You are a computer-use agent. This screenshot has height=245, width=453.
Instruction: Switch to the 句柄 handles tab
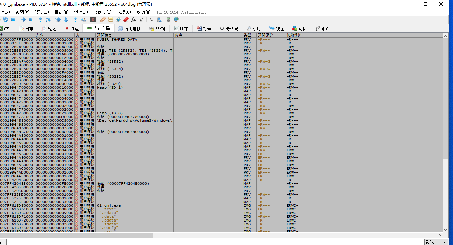(299, 29)
